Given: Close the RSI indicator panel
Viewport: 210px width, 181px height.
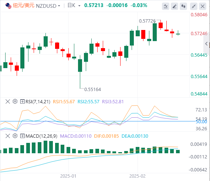Looking at the screenshot, I should 8,101.
